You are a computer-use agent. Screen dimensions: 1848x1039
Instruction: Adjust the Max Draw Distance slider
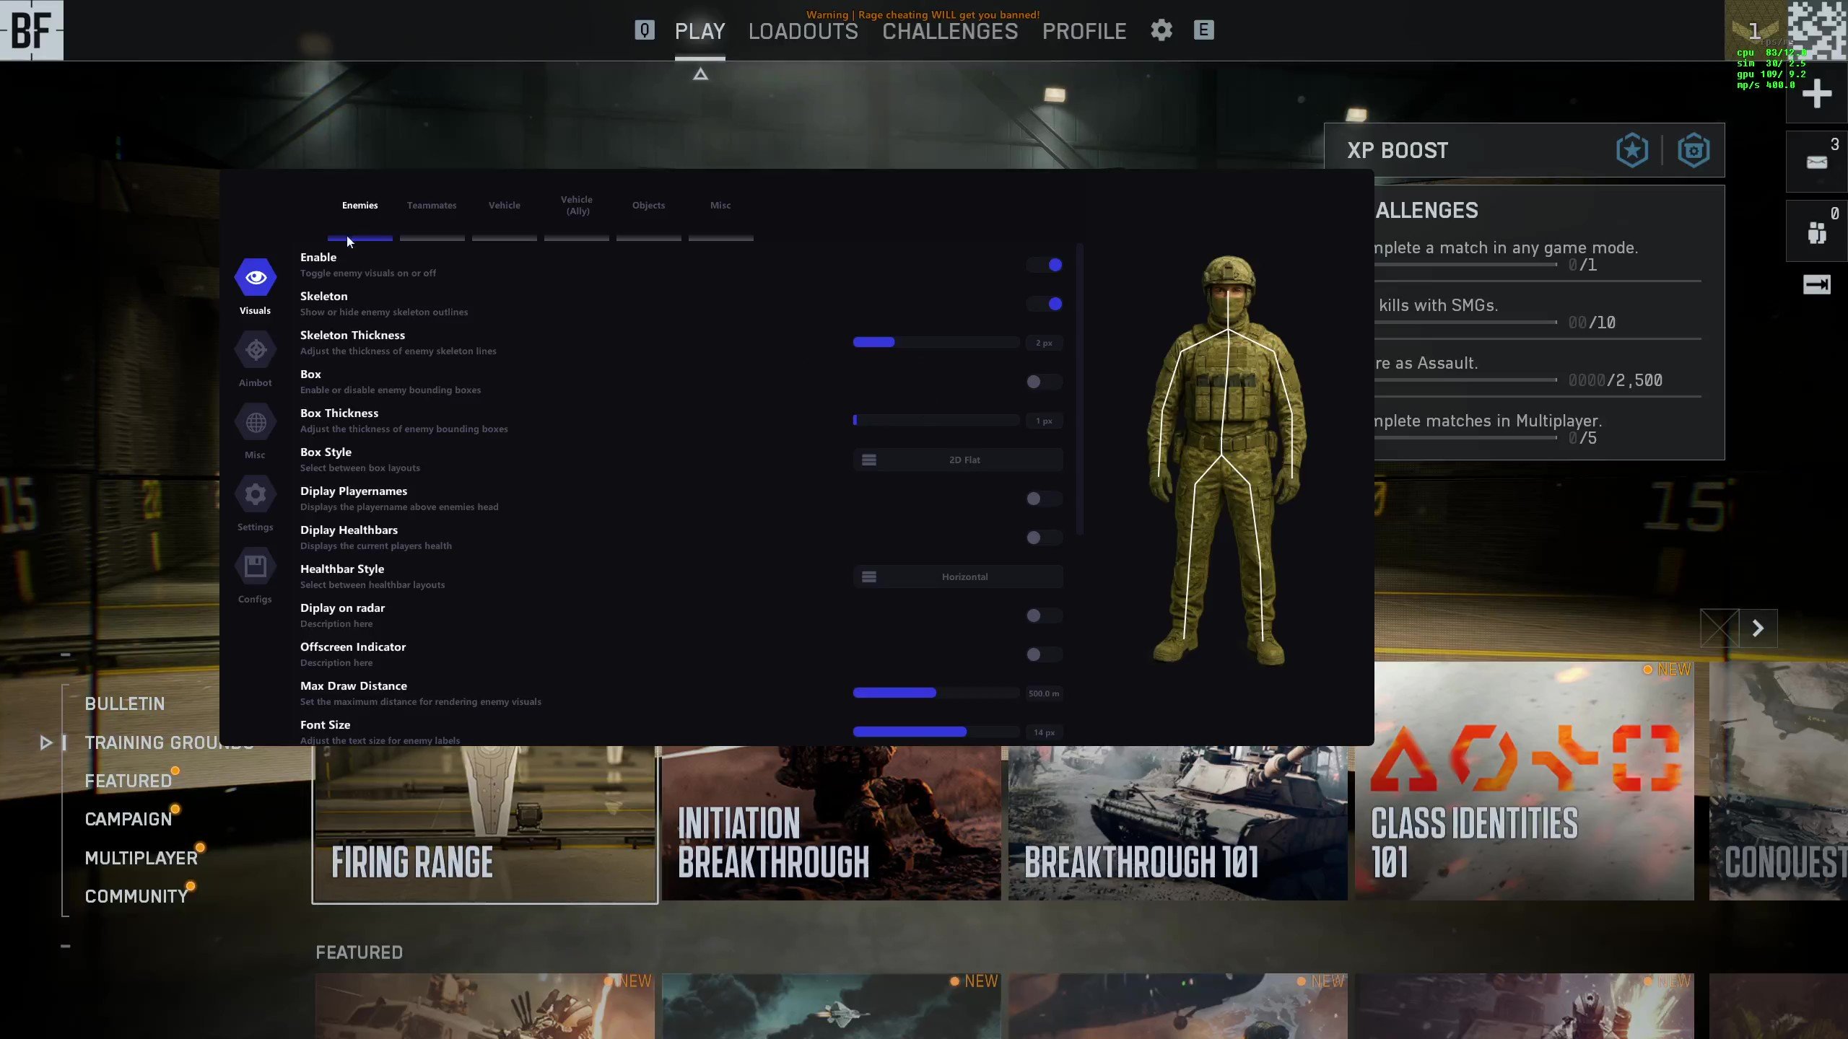pos(936,693)
